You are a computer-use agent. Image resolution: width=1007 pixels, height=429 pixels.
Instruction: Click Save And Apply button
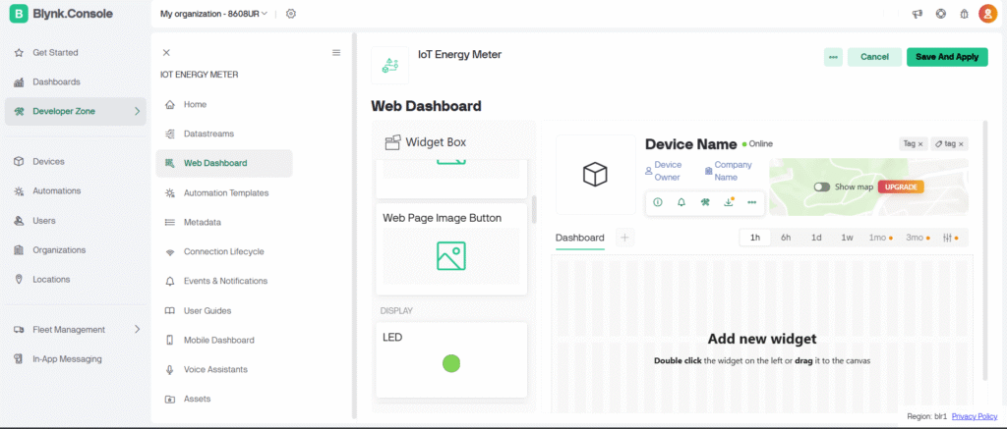click(x=947, y=56)
